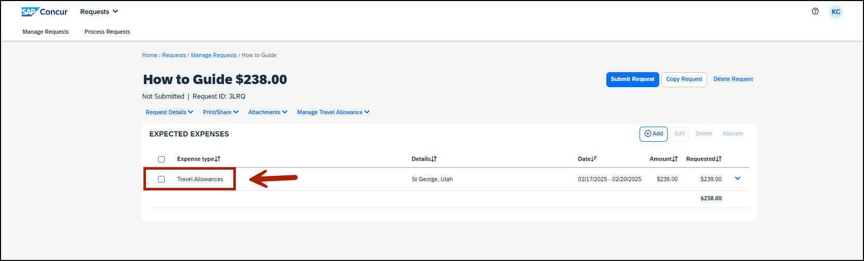
Task: Click the Request ID: 3LRQ text
Action: [x=219, y=97]
